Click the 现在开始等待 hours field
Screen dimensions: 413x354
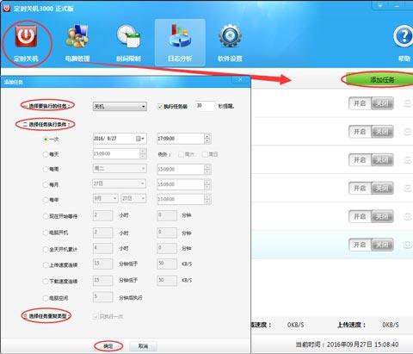[x=102, y=215]
